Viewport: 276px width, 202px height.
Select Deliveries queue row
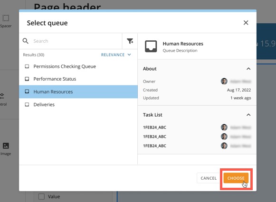[x=78, y=104]
